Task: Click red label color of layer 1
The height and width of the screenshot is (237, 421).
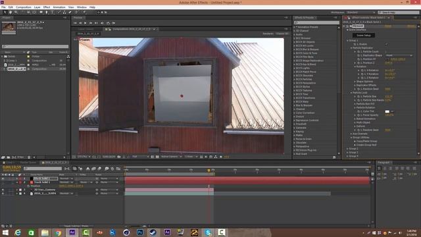Action: pyautogui.click(x=20, y=178)
